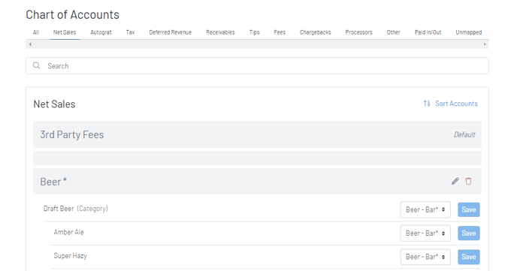
Task: Open the Unmapped tab
Action: tap(469, 32)
